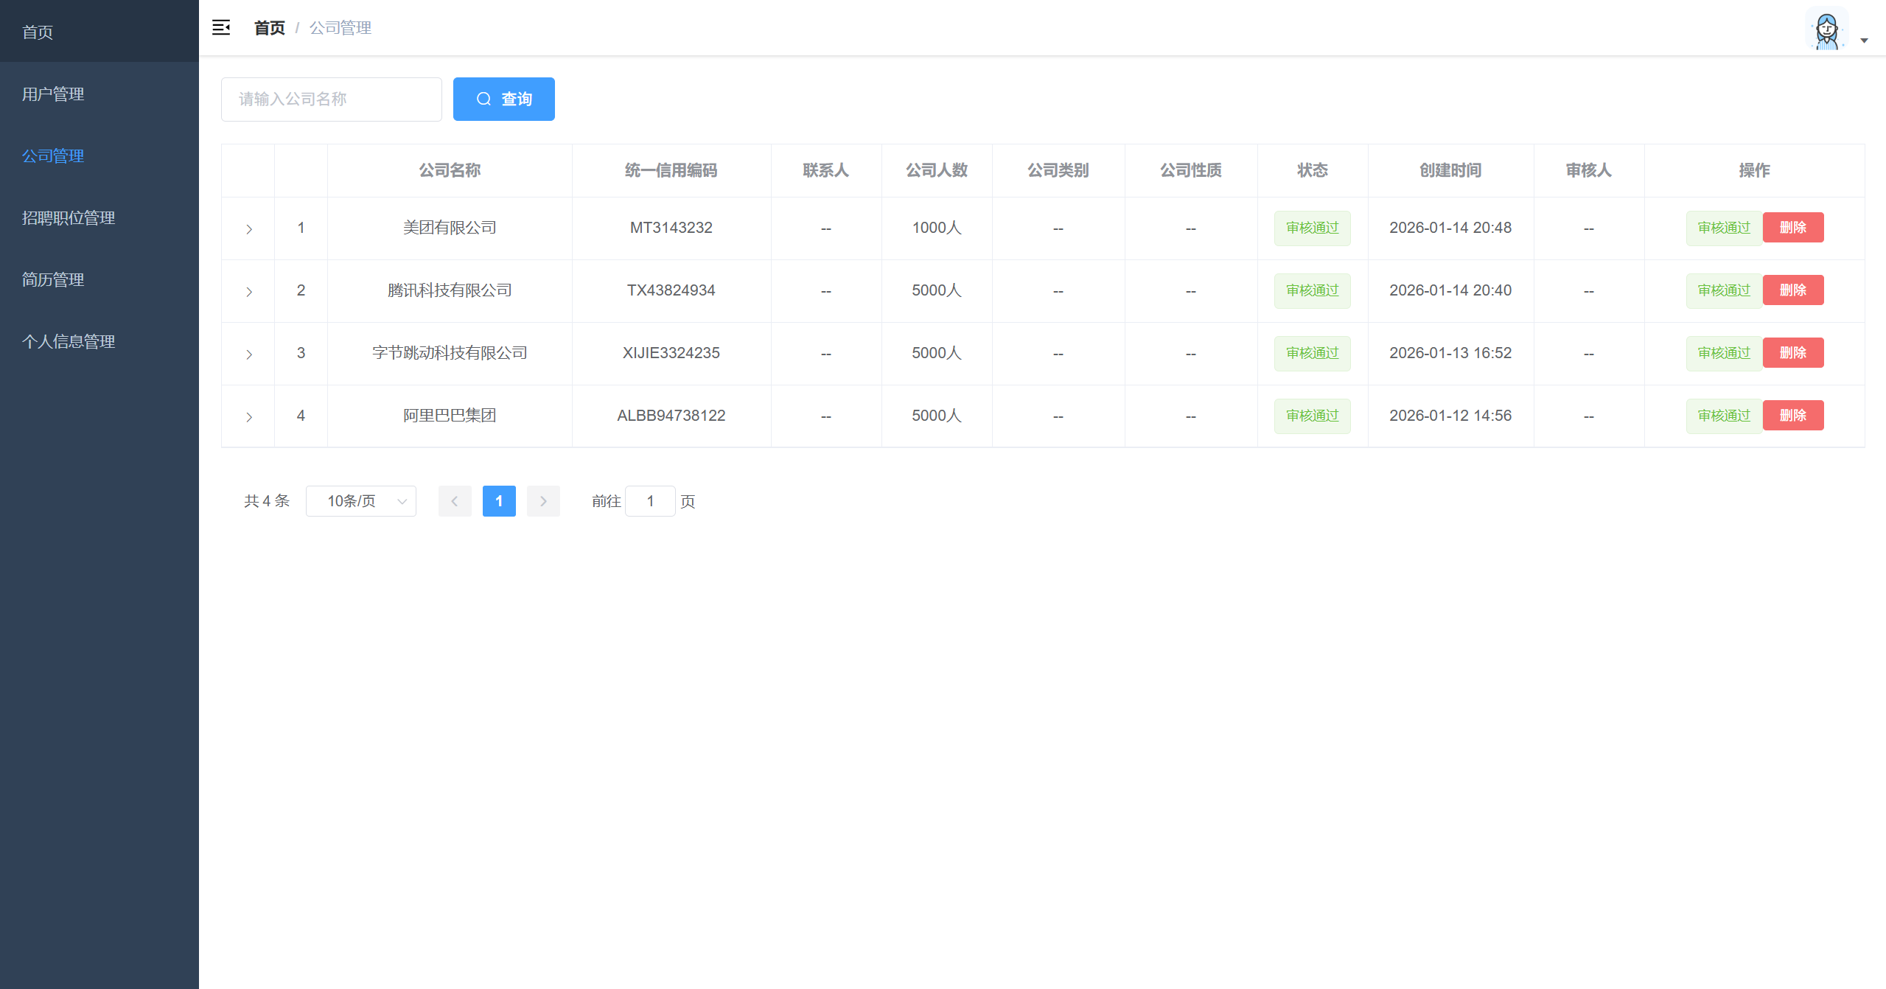Expand the 美团有限公司 row

point(249,229)
